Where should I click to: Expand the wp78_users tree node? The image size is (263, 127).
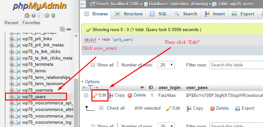tap(12, 97)
